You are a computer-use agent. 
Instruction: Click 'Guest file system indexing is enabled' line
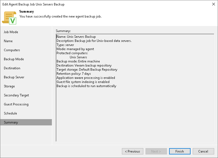[x=83, y=82]
